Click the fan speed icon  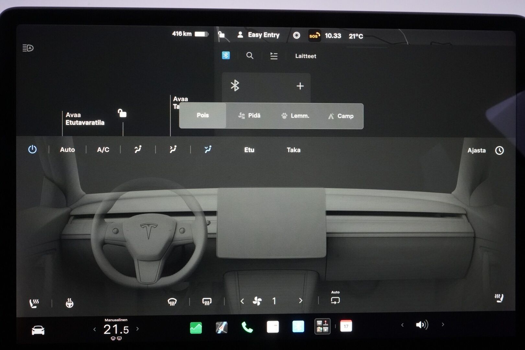click(x=257, y=301)
